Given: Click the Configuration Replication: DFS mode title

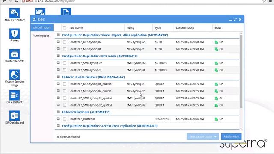Looking at the screenshot, I should point(100,56).
